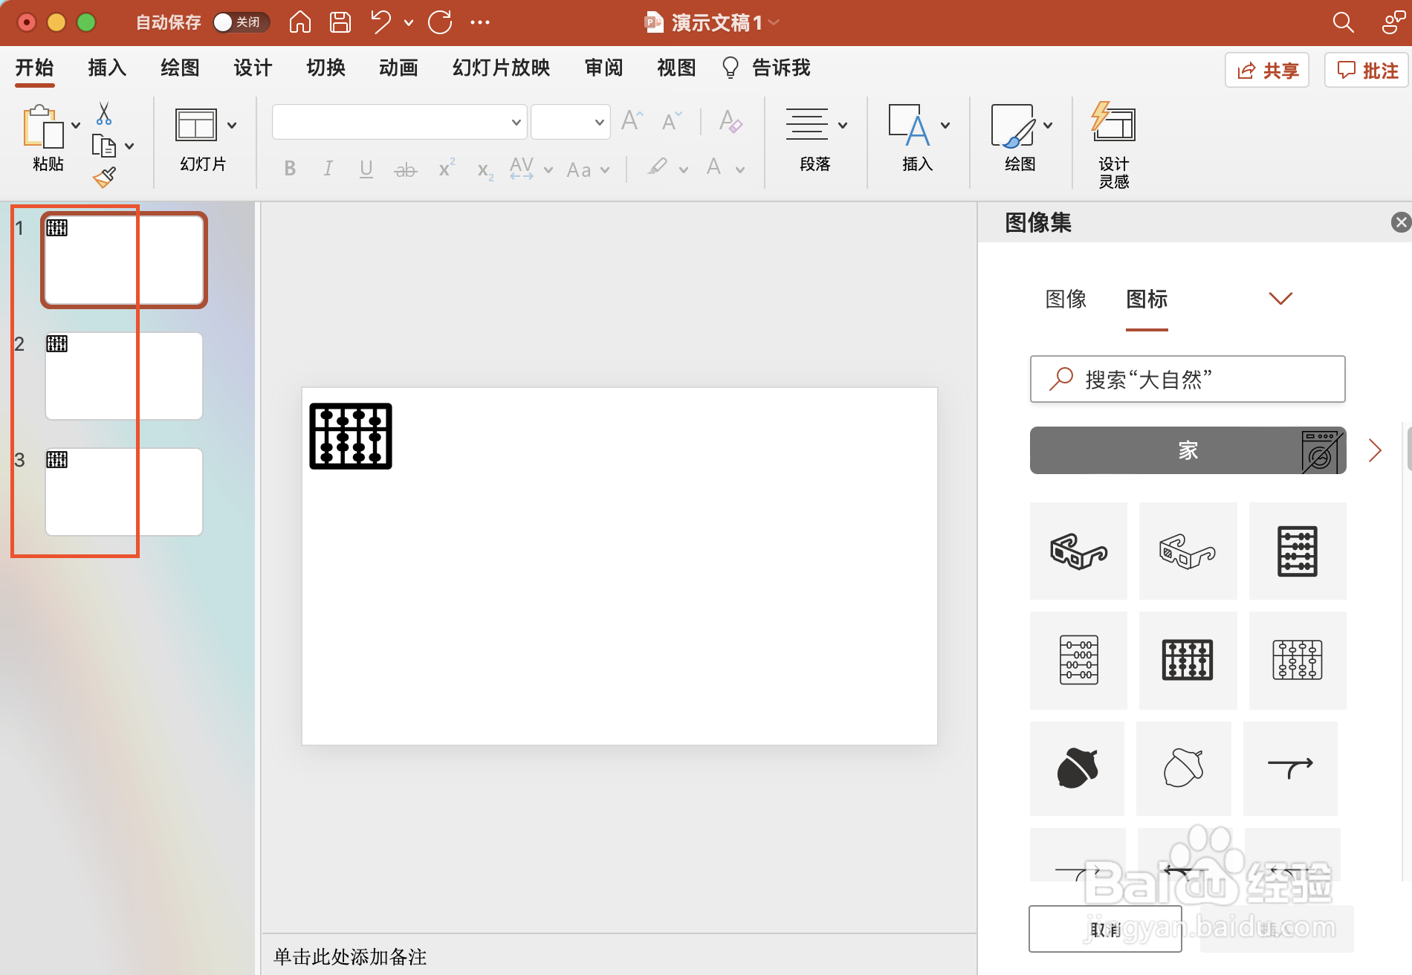Switch to the 图像 tab in 图像集 panel
The height and width of the screenshot is (975, 1412).
point(1066,299)
